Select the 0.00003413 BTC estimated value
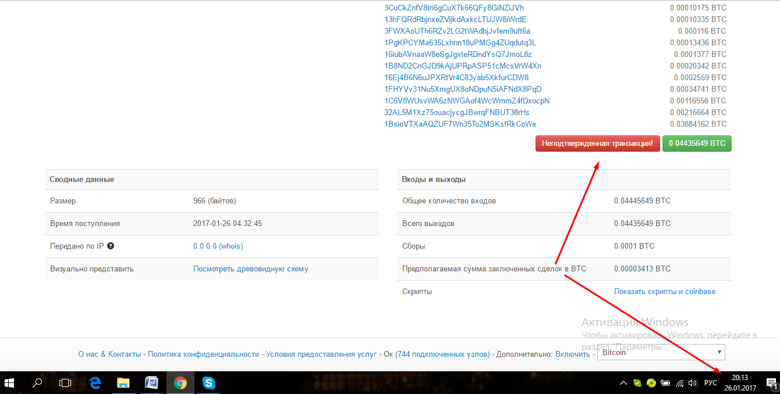The height and width of the screenshot is (394, 780). [x=642, y=269]
